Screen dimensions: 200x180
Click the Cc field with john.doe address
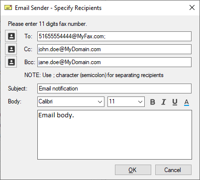(114, 49)
